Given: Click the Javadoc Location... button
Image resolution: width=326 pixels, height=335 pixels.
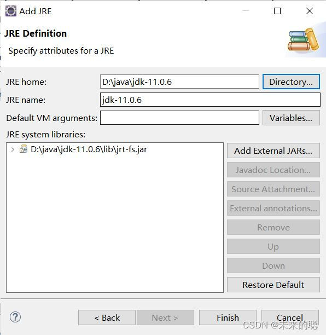Looking at the screenshot, I should coord(273,170).
